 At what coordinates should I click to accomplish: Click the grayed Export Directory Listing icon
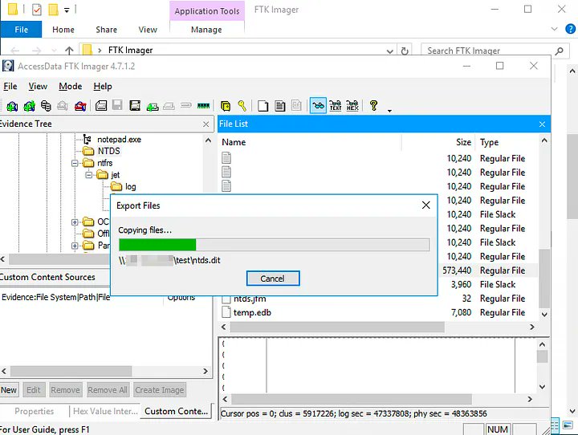tap(296, 106)
